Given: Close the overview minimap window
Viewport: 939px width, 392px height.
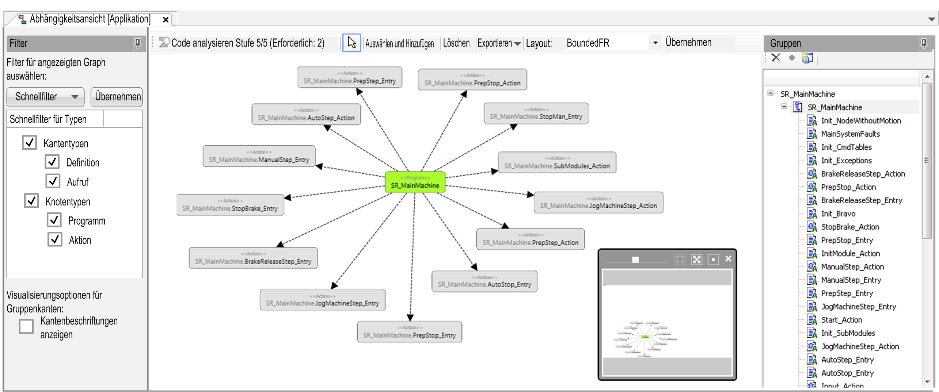Looking at the screenshot, I should tap(728, 258).
